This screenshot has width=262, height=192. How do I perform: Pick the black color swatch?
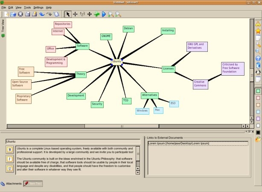point(258,133)
